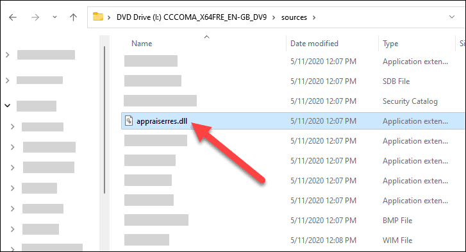Click the folder icon in address bar

98,17
